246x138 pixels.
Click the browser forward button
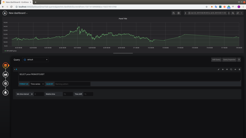click(7, 7)
